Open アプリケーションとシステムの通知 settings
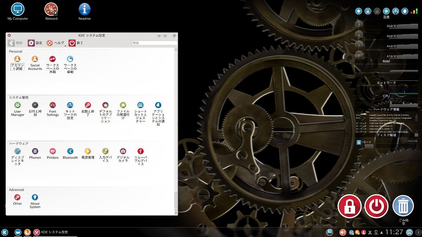 [x=158, y=114]
